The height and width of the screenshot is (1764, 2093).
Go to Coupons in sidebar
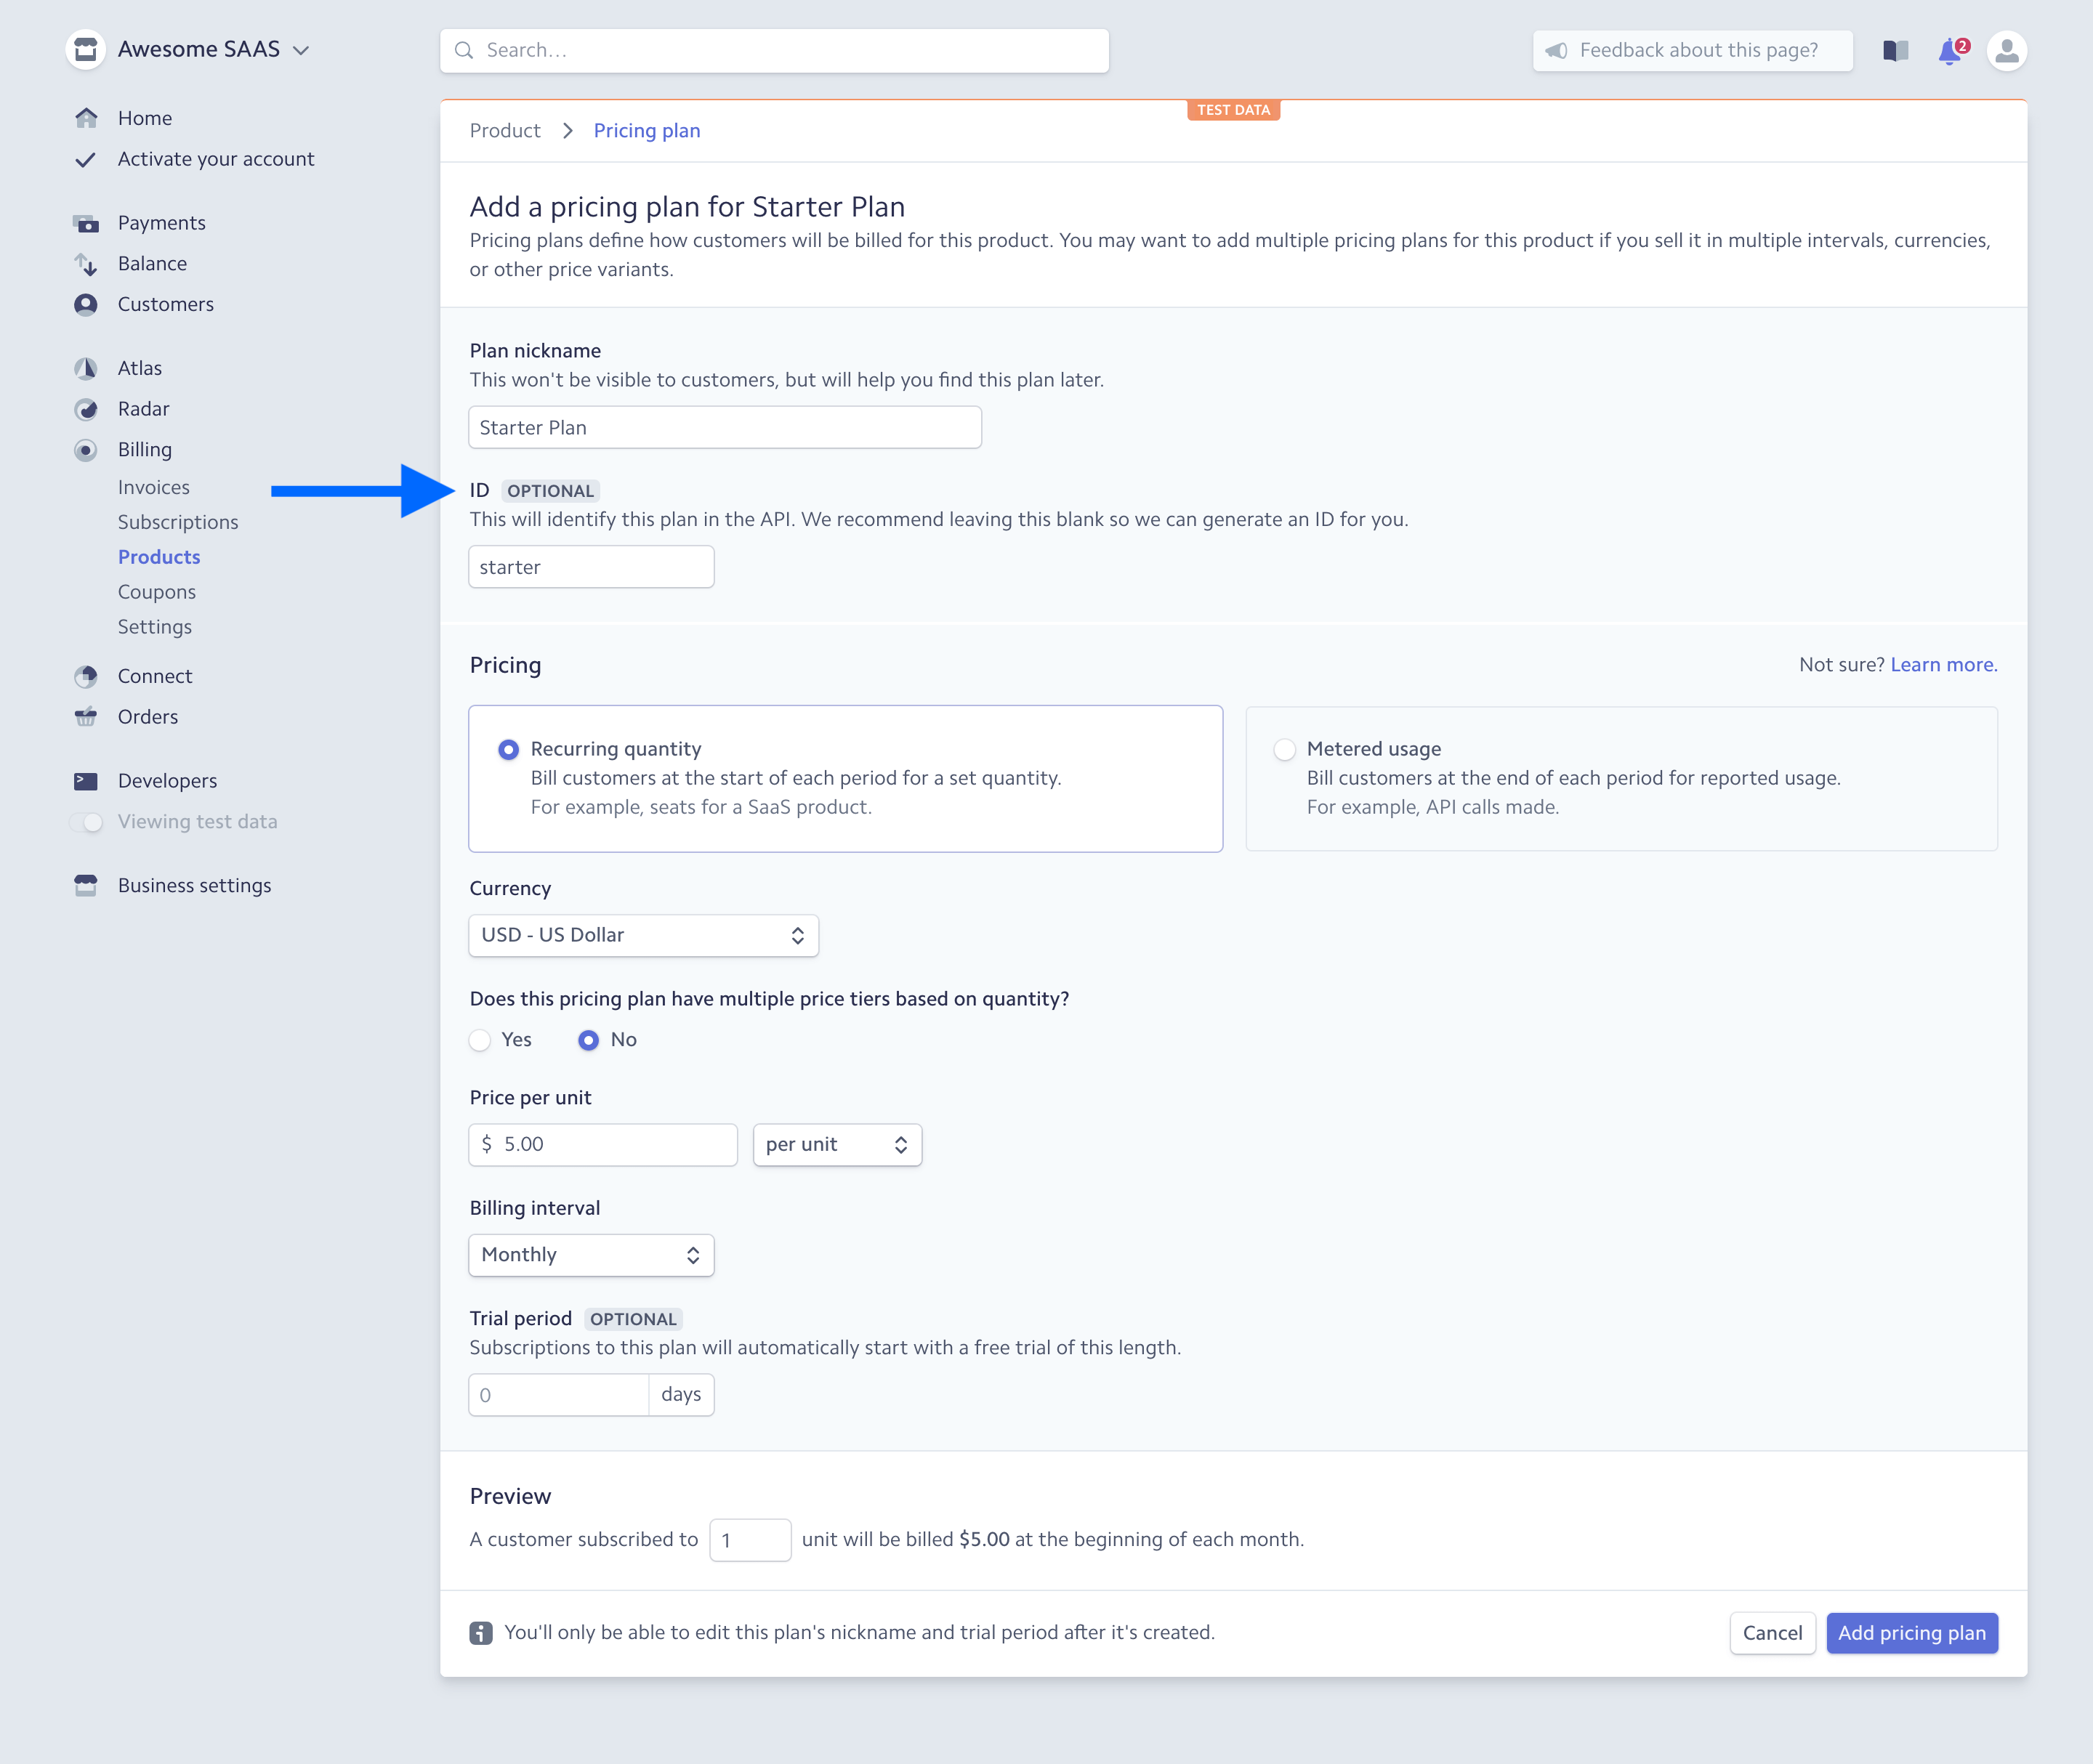157,592
